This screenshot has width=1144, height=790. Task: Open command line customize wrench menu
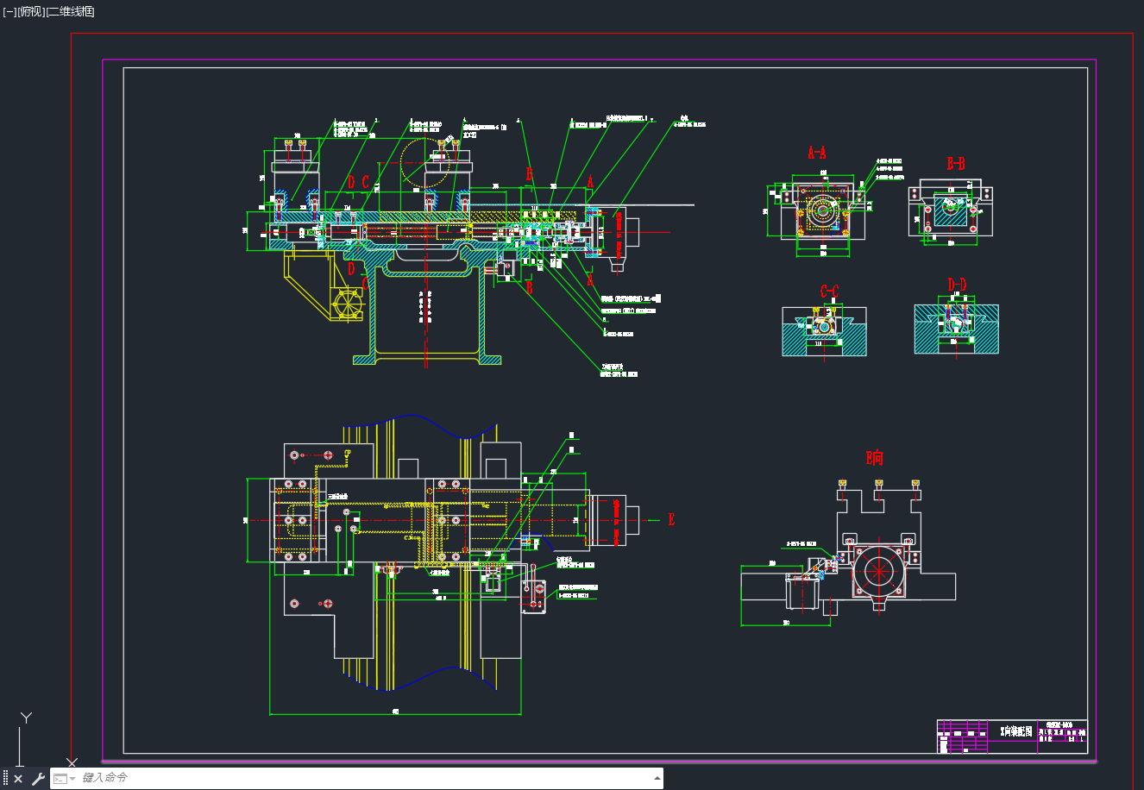(38, 779)
